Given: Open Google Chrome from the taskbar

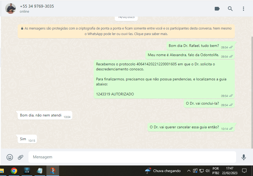Looking at the screenshot, I should [14, 171].
